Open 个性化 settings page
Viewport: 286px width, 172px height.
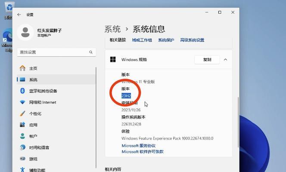56,114
